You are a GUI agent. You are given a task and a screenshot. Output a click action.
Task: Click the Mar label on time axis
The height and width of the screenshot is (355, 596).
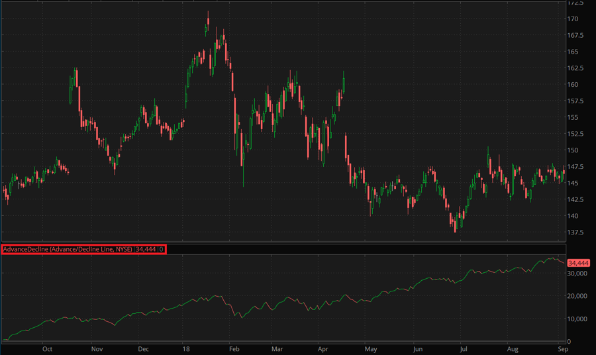coord(277,348)
